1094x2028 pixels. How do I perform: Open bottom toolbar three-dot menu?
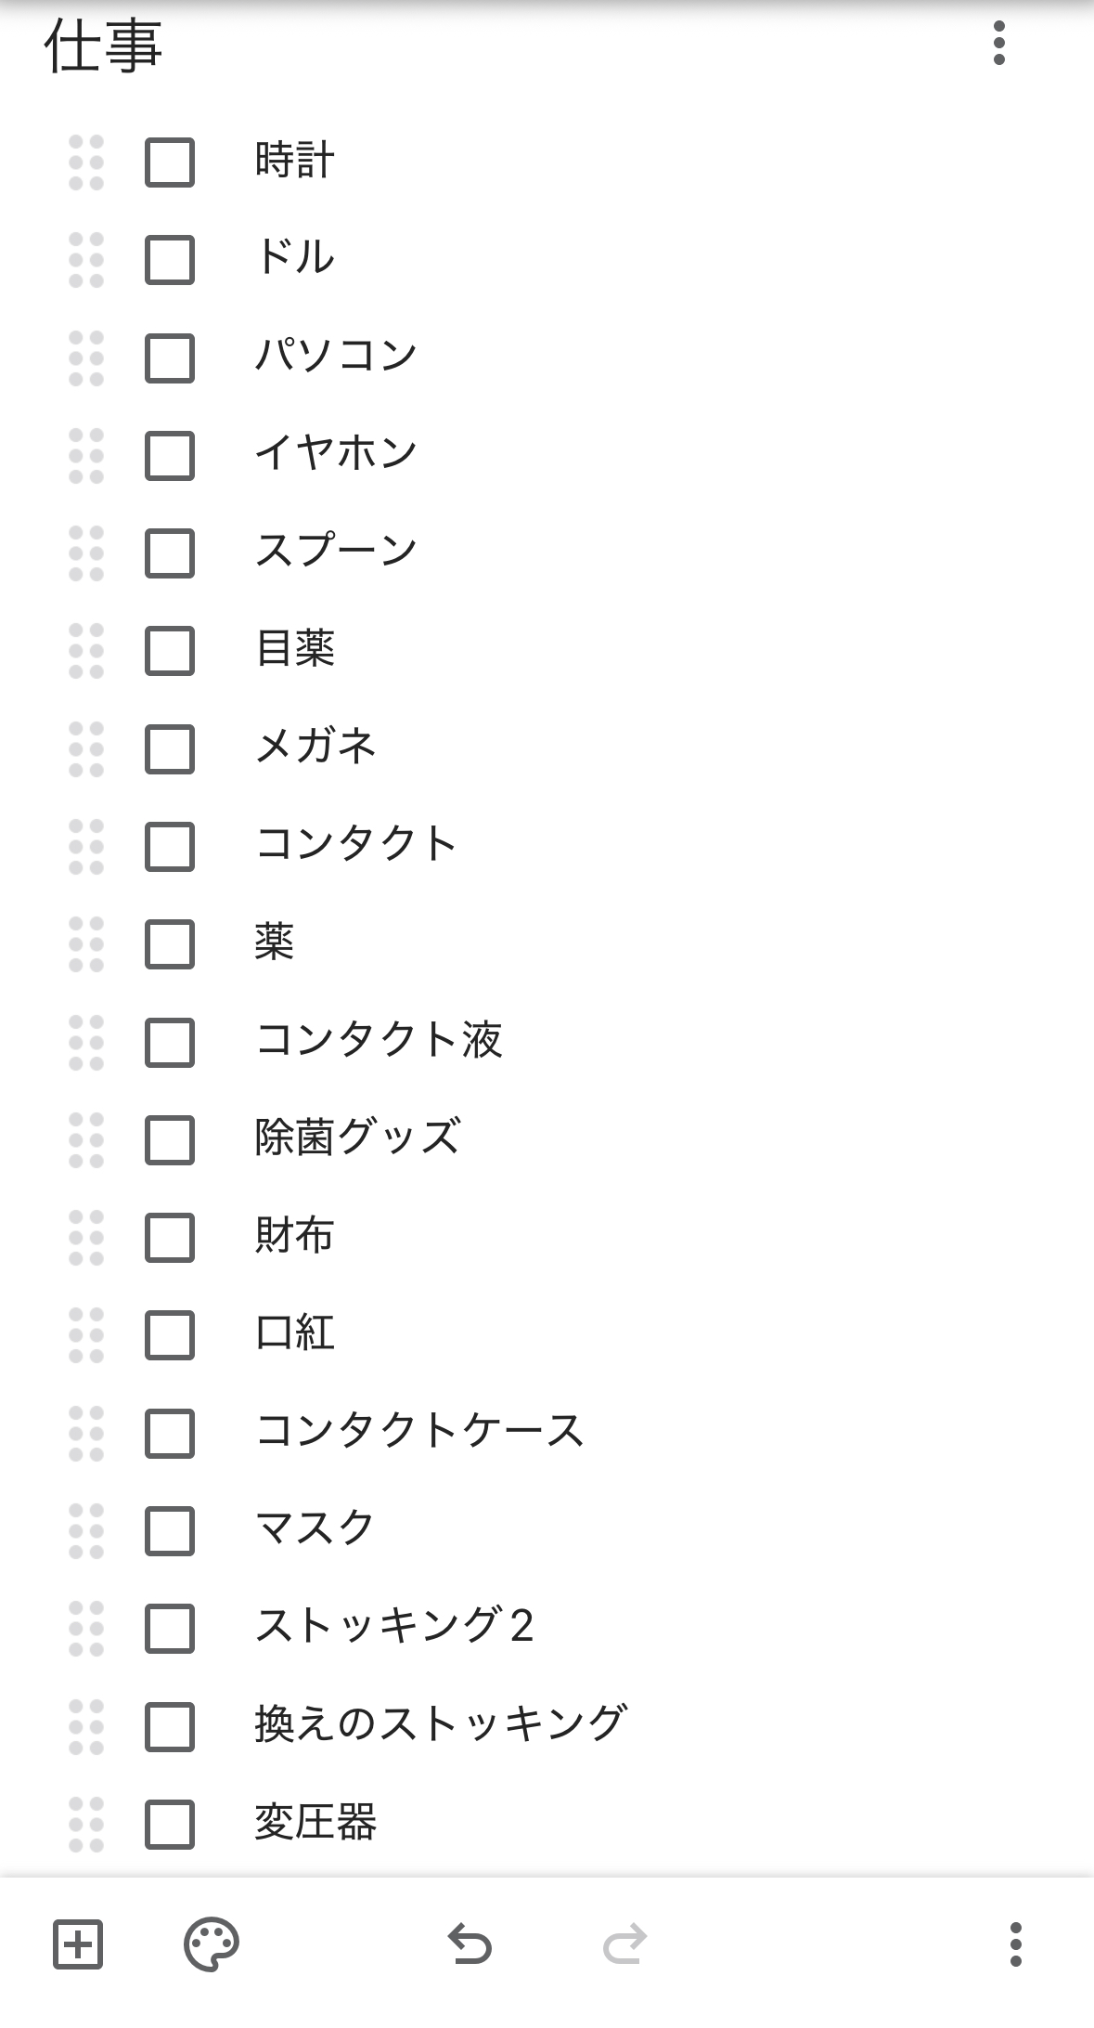pos(1015,1943)
